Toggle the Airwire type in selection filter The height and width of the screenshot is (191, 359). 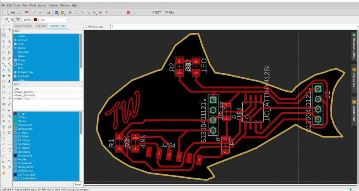pos(22,36)
